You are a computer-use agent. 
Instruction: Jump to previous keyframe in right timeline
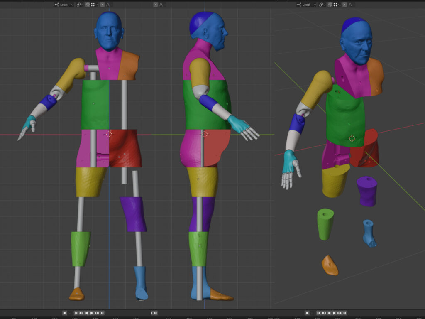[324, 313]
